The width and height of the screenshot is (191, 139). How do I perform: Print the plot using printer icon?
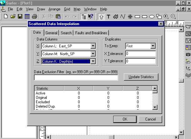click(34, 16)
